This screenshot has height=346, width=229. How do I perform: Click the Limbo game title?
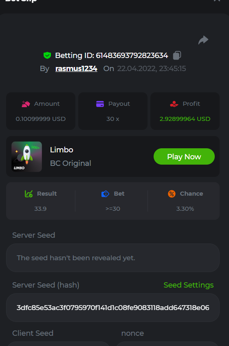click(62, 150)
